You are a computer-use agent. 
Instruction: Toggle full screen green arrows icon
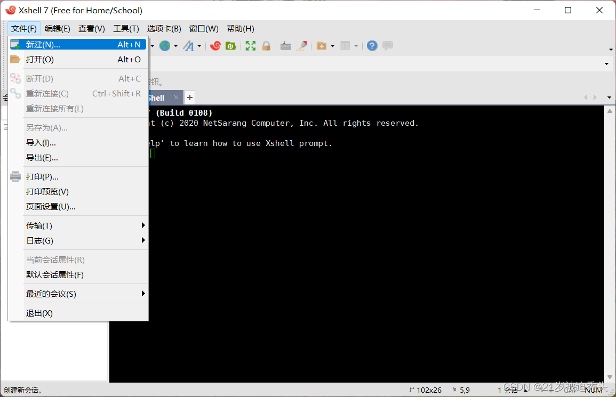click(x=250, y=46)
